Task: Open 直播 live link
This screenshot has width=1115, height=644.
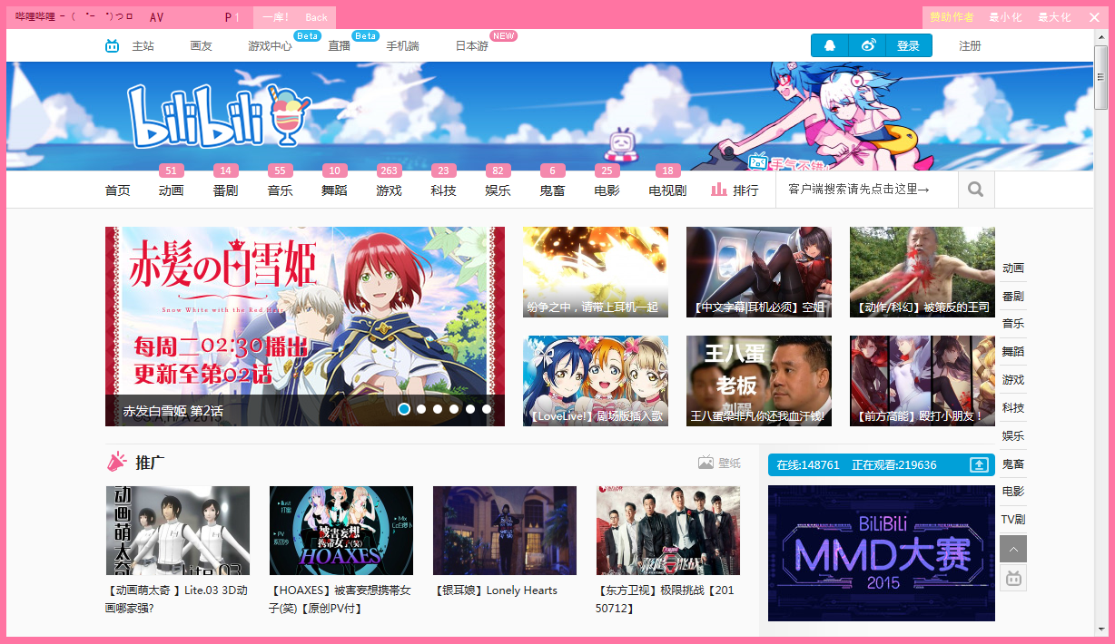Action: [x=339, y=46]
